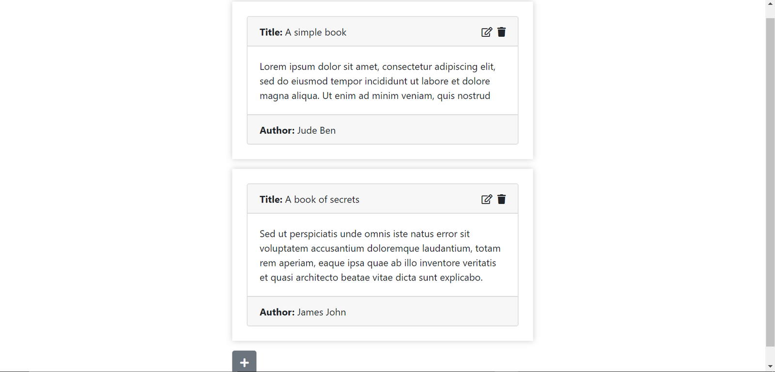775x372 pixels.
Task: Click the vertical scrollbar thumb
Action: click(770, 182)
